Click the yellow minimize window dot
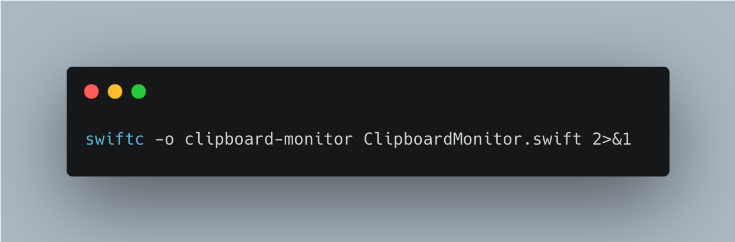The image size is (735, 242). [x=115, y=91]
